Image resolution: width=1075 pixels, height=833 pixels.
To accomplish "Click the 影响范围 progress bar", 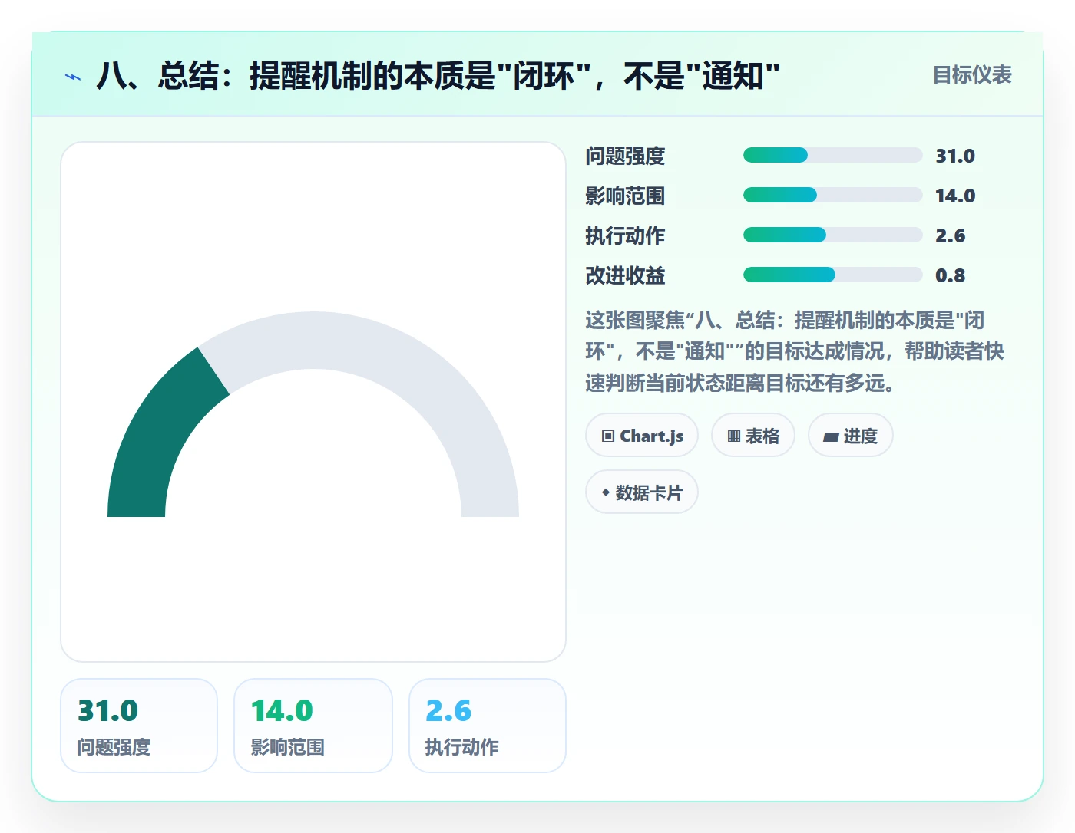I will pyautogui.click(x=832, y=195).
